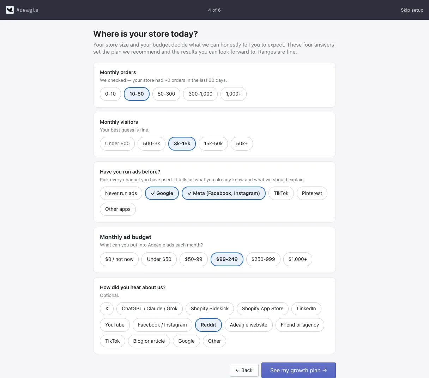429x378 pixels.
Task: Select 0-10 monthly orders
Action: pos(110,94)
